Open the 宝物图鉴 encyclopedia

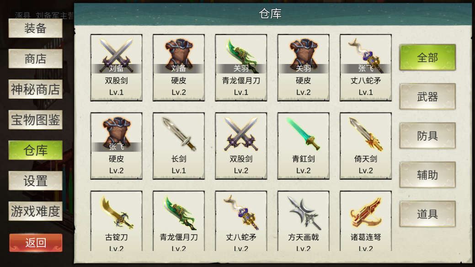(x=36, y=120)
